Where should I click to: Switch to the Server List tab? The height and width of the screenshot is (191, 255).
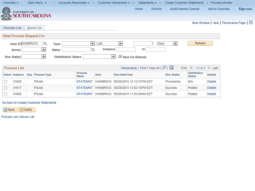tap(34, 28)
